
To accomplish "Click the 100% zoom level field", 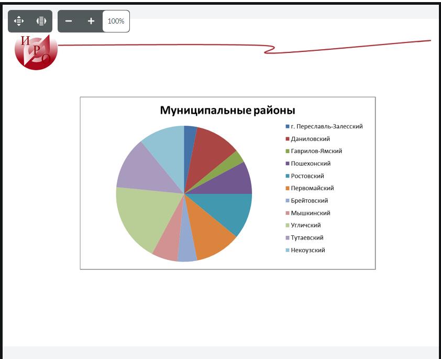I will click(116, 21).
